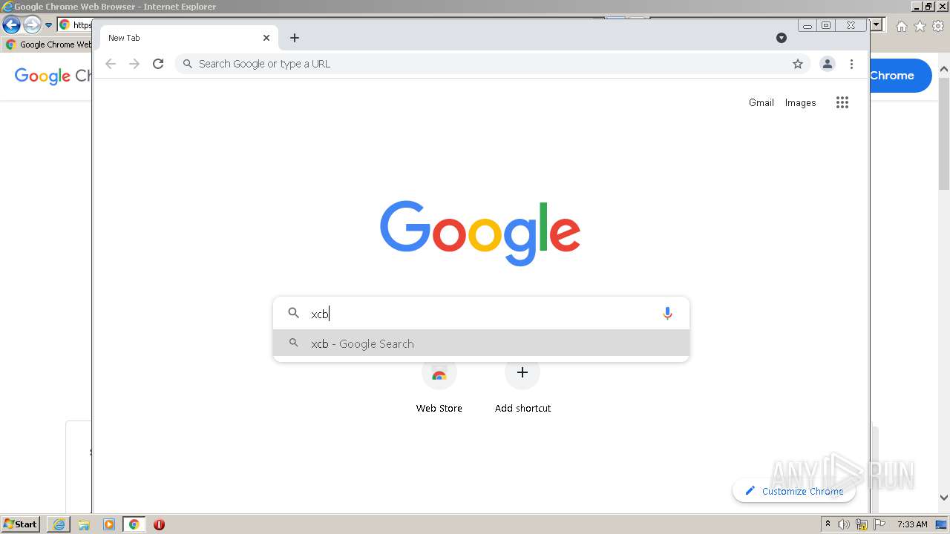
Task: Open the tab search dropdown
Action: pos(782,37)
